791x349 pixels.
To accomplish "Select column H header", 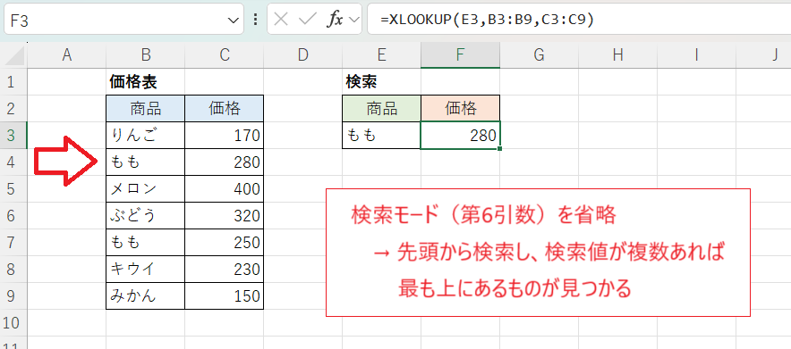I will [x=618, y=55].
